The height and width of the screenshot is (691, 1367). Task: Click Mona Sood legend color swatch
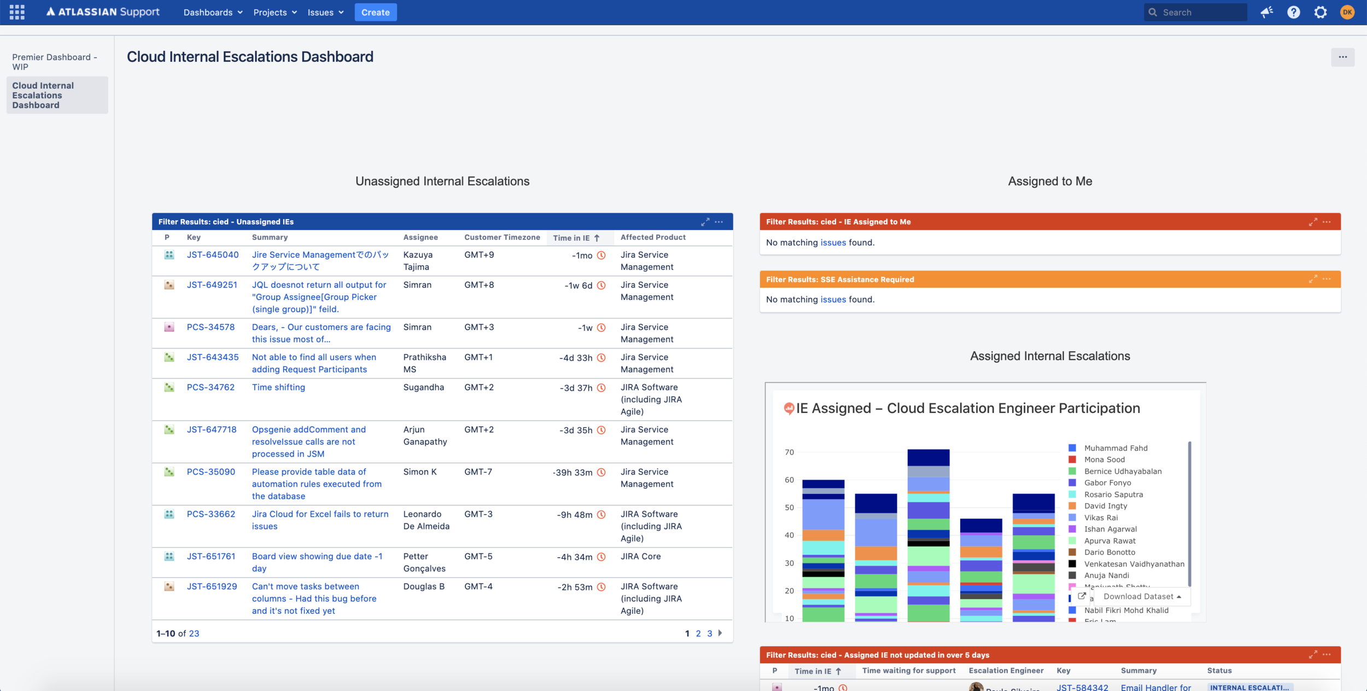pyautogui.click(x=1072, y=459)
